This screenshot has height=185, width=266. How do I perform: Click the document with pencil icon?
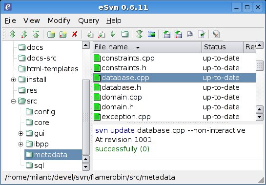pyautogui.click(x=216, y=34)
